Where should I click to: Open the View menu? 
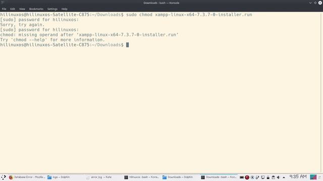pyautogui.click(x=22, y=9)
